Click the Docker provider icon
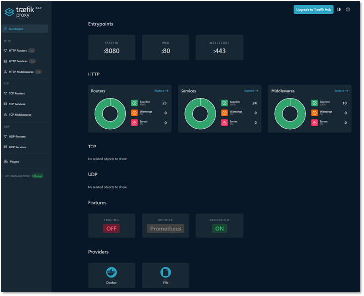Image resolution: width=364 pixels, height=296 pixels. (x=111, y=272)
